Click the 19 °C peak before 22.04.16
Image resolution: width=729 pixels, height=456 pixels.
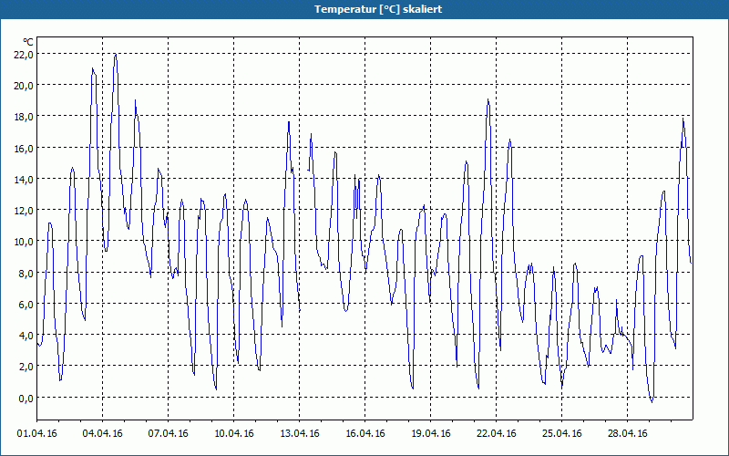click(x=488, y=99)
